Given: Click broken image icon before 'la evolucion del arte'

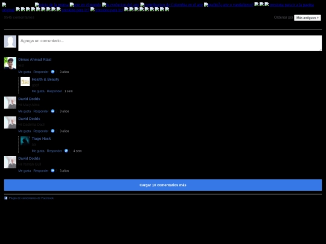Looking at the screenshot, I should (104, 5).
